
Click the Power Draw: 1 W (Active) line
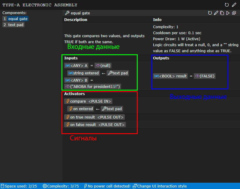(177, 39)
